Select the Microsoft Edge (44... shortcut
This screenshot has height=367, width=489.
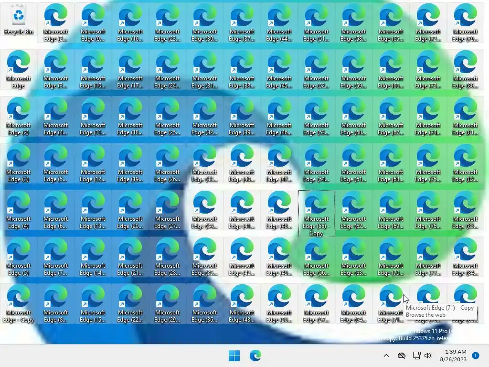[x=279, y=23]
